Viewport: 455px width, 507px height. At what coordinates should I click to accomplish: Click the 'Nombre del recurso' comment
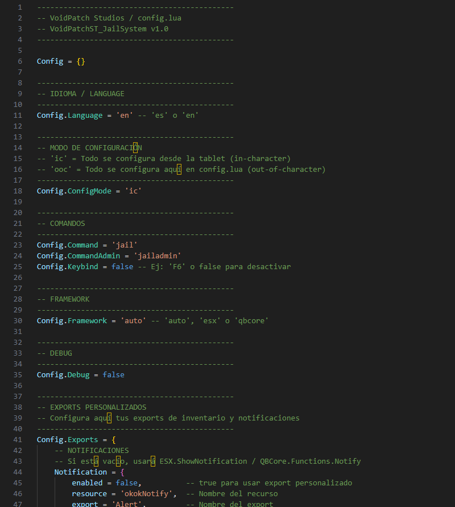[x=232, y=493]
